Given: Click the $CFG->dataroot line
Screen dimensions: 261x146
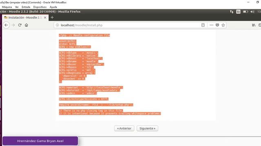Looking at the screenshot, I should coord(89,90).
